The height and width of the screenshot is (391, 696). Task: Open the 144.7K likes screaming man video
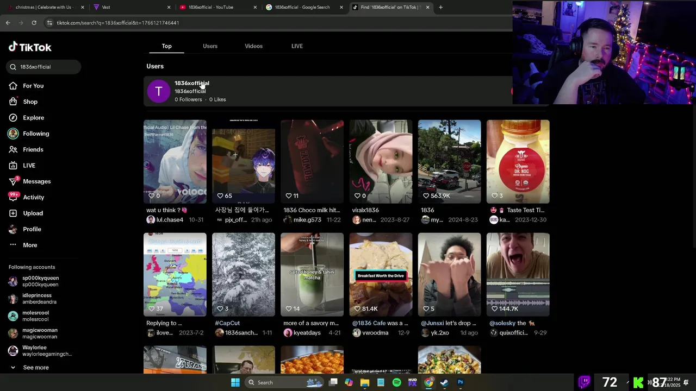point(518,274)
